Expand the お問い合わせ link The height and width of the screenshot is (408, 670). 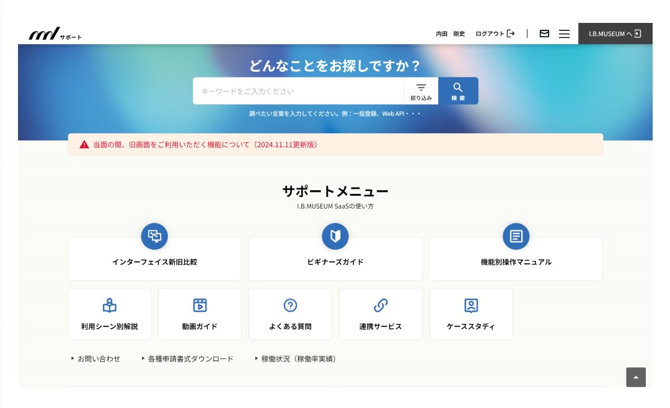point(98,358)
